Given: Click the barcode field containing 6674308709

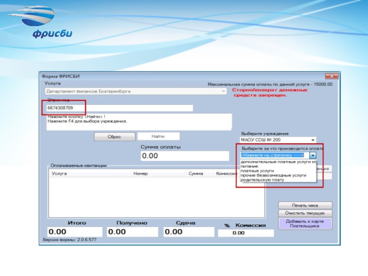Looking at the screenshot, I should tap(120, 108).
